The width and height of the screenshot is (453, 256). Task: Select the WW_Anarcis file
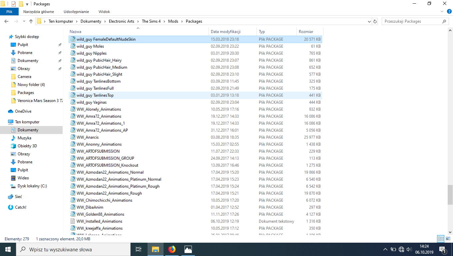pos(196,137)
